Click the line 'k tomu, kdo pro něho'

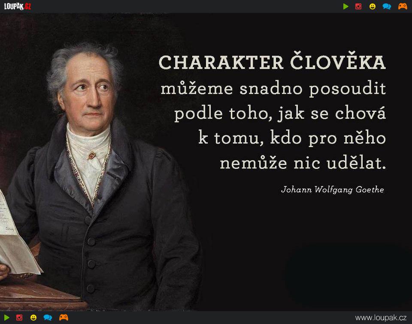pos(292,138)
